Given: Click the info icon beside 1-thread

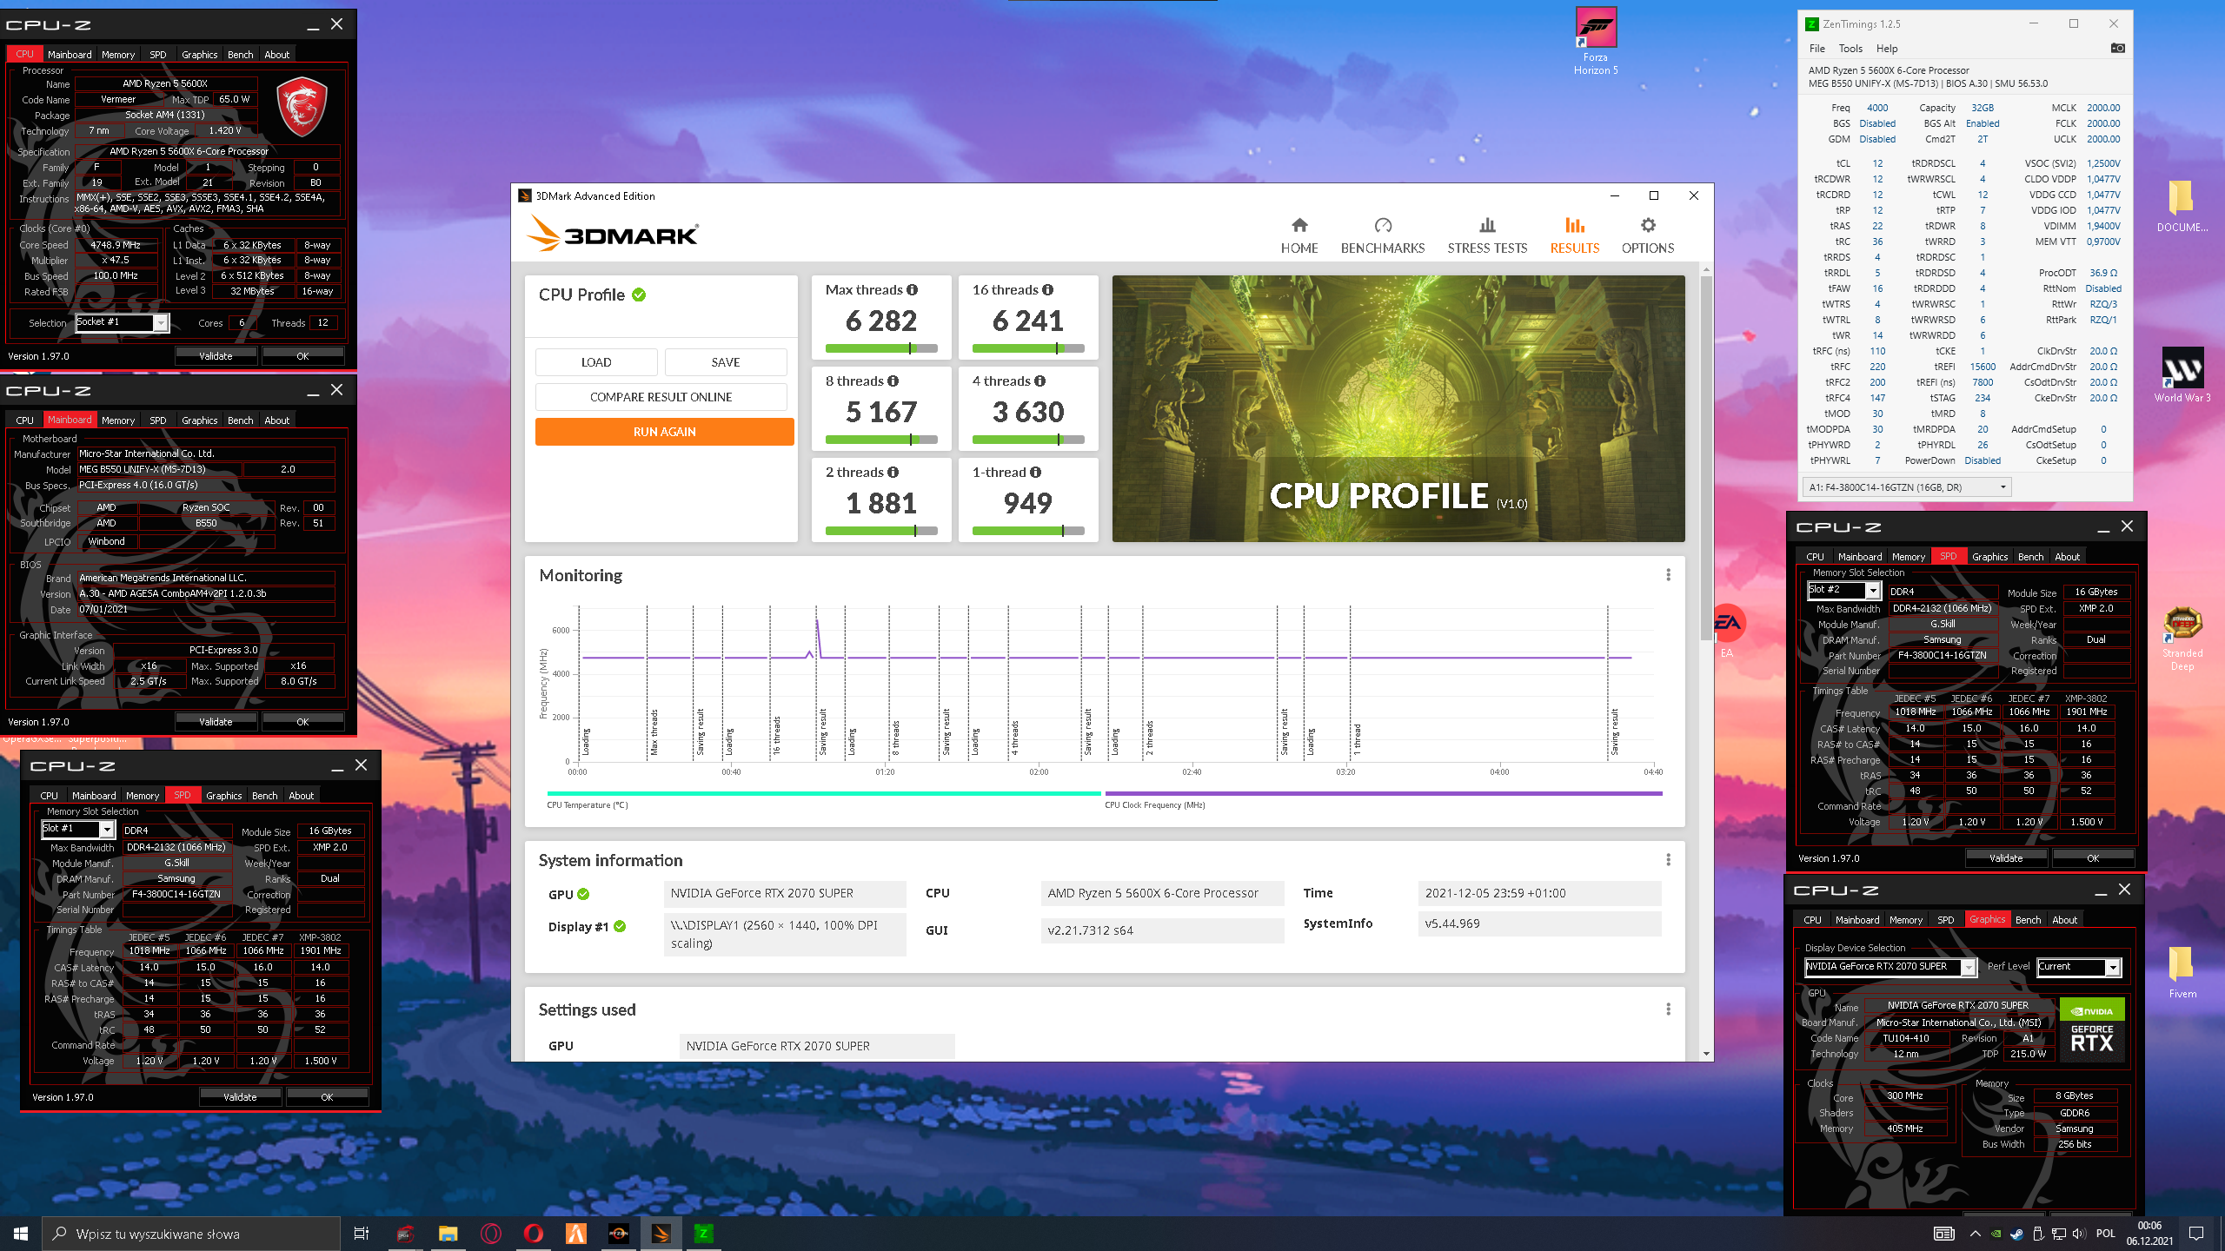Looking at the screenshot, I should pyautogui.click(x=1036, y=473).
